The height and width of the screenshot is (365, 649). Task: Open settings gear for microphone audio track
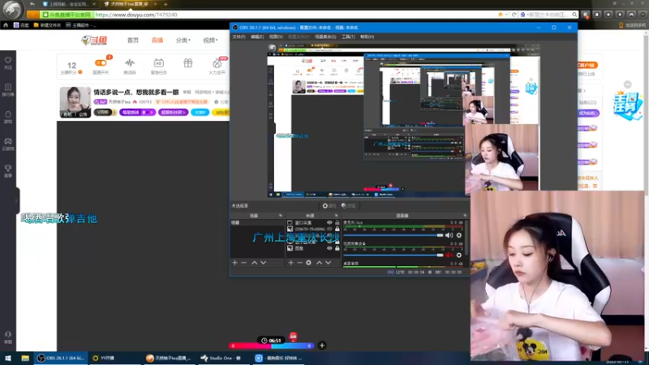(x=458, y=235)
